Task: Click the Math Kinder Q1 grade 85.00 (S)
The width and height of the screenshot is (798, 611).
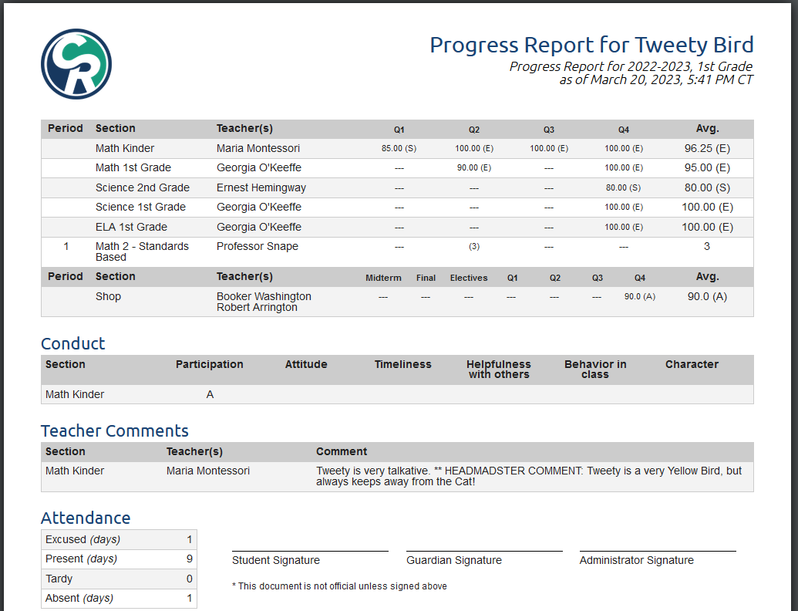Action: click(399, 148)
